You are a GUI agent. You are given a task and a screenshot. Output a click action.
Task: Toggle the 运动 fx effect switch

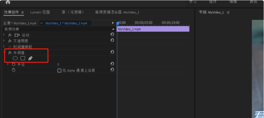10,35
